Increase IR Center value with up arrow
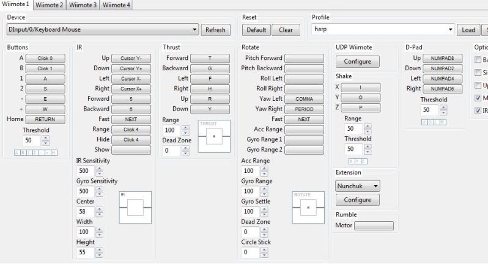 [x=99, y=209]
